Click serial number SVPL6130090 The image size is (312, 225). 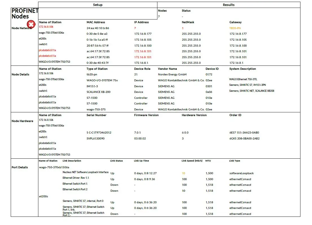(x=96, y=139)
